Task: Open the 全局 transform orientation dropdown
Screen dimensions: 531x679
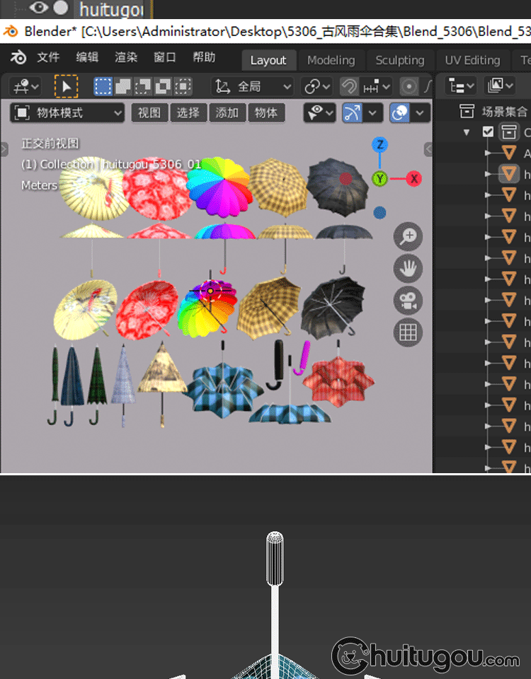Action: click(x=253, y=87)
